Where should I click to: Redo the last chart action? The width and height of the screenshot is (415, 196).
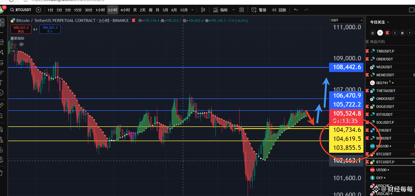(x=306, y=10)
